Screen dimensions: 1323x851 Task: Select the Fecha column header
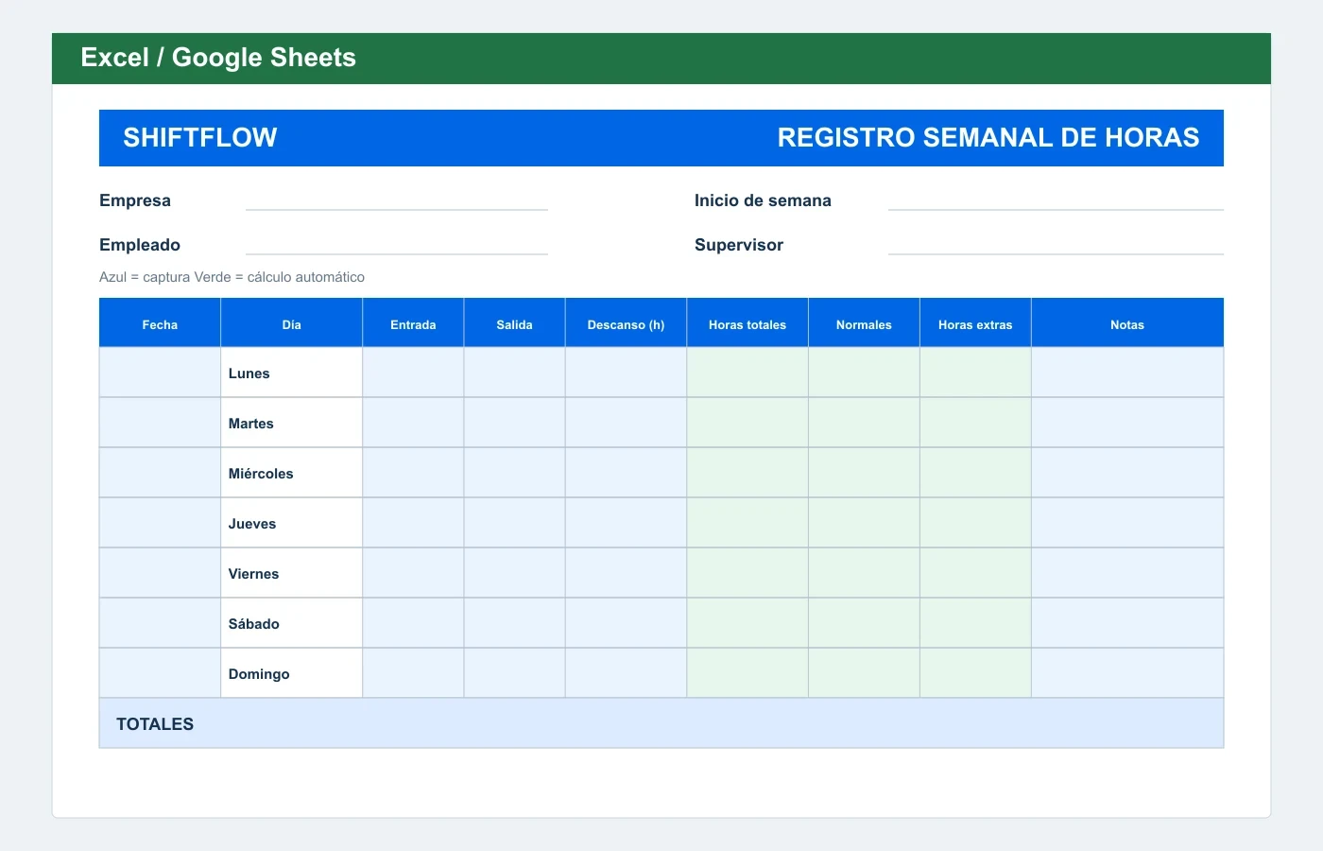(160, 323)
